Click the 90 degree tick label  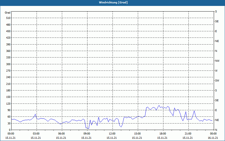point(9,110)
